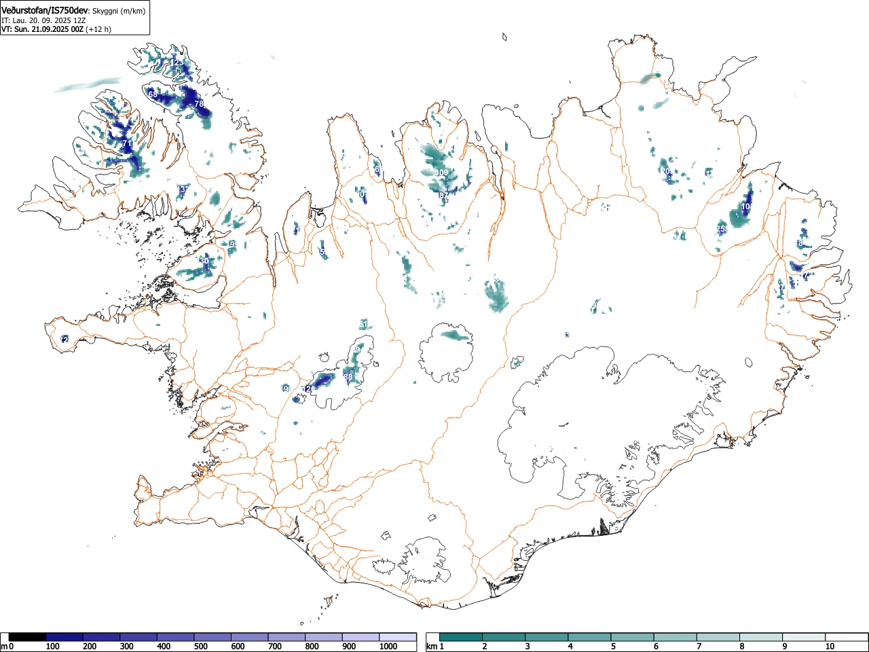Click the Veðurstofan/IS750dev title text
The width and height of the screenshot is (869, 652).
pyautogui.click(x=45, y=10)
